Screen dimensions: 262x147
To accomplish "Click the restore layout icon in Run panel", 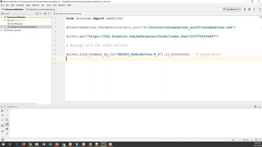I will click(x=2, y=125).
